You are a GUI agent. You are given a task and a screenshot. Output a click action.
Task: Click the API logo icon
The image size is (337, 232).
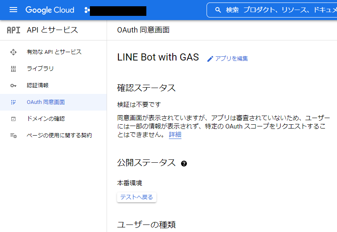click(x=13, y=30)
